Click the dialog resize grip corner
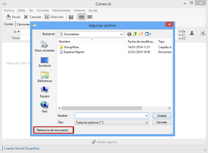This screenshot has width=208, height=153. [x=171, y=133]
